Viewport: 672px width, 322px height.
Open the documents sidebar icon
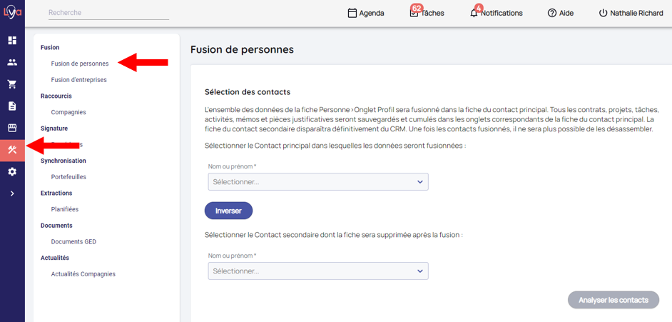[12, 106]
